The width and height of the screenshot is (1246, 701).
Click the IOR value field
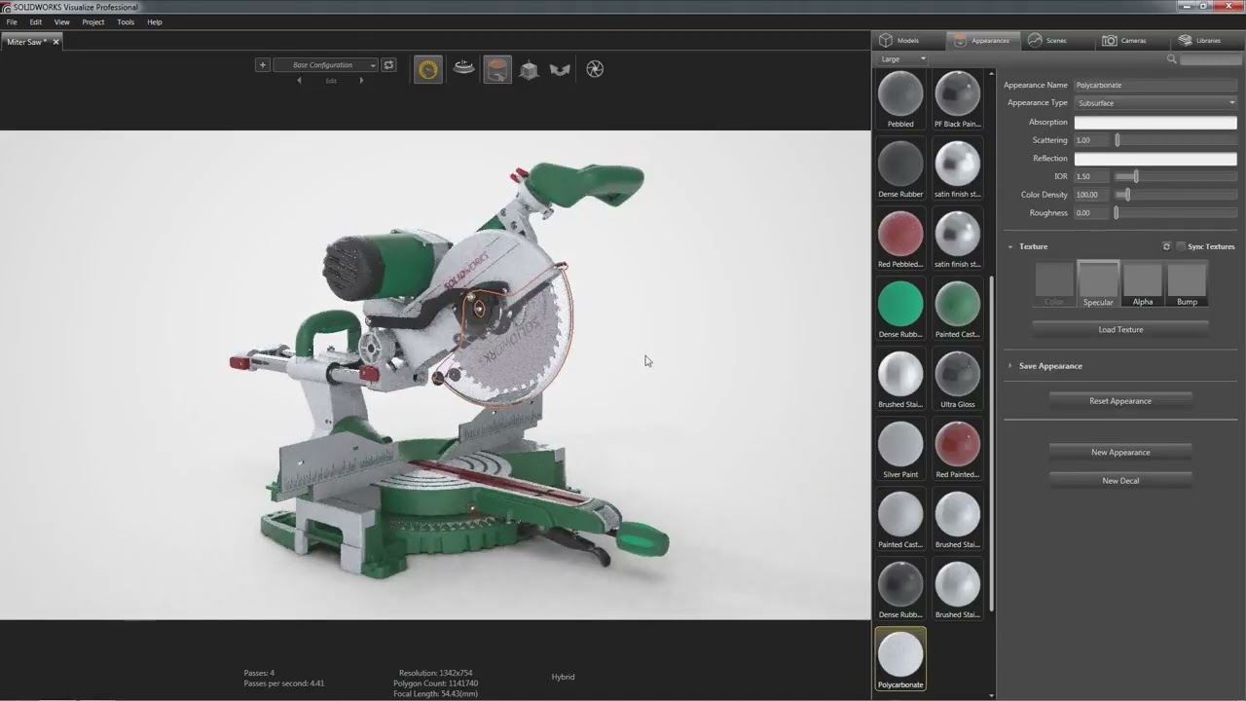(1091, 176)
